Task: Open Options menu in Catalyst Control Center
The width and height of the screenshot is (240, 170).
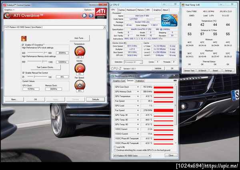Action: click(89, 10)
